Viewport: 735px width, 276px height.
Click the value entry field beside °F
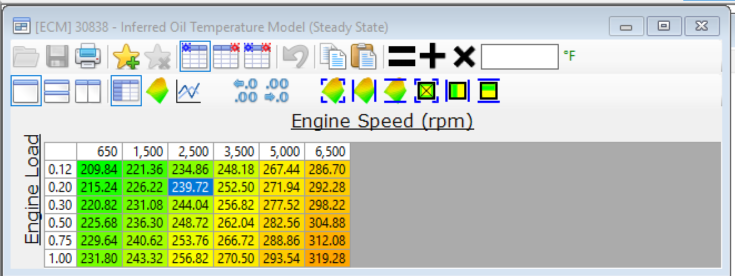pos(519,56)
